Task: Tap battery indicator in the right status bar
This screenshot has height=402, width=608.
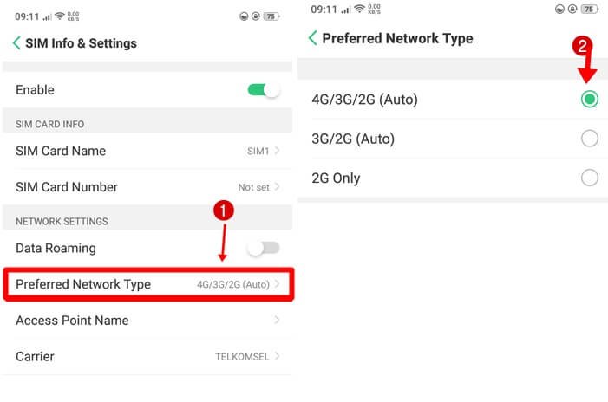Action: [590, 9]
